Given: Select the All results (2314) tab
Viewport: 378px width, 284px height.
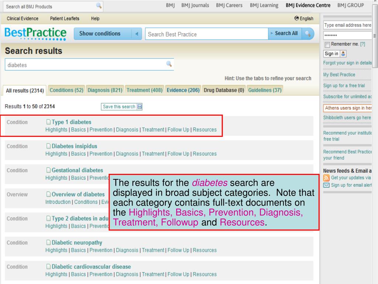Looking at the screenshot, I should pyautogui.click(x=25, y=91).
